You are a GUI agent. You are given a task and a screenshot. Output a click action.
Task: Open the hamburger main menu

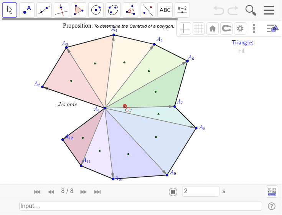(x=269, y=10)
